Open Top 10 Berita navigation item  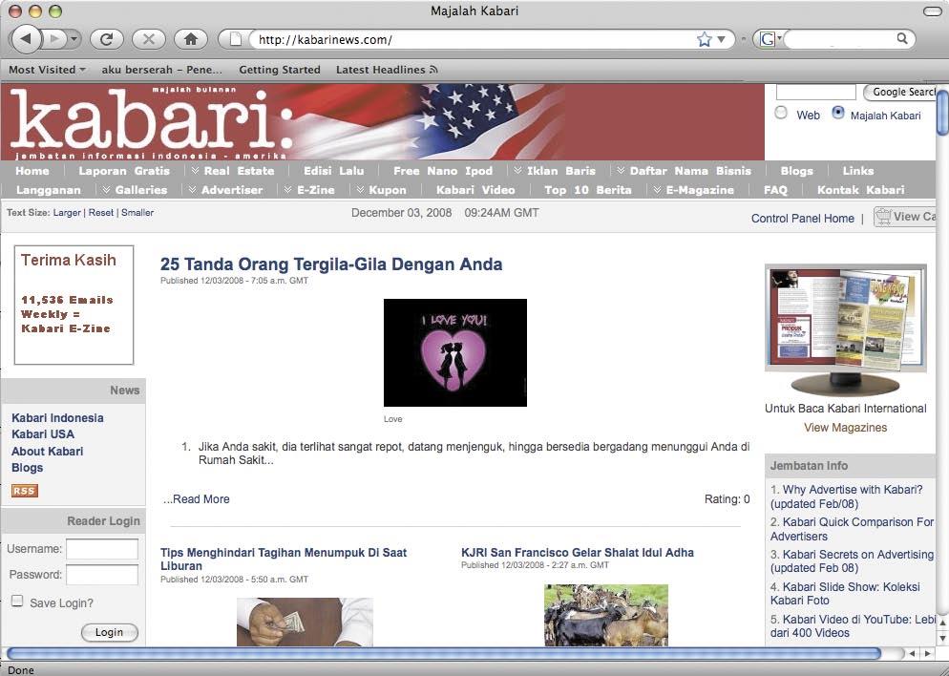[x=588, y=190]
